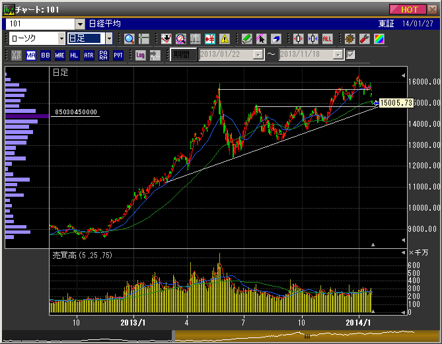Image resolution: width=442 pixels, height=344 pixels.
Task: Click the magnifying glass zoom icon
Action: pyautogui.click(x=129, y=39)
